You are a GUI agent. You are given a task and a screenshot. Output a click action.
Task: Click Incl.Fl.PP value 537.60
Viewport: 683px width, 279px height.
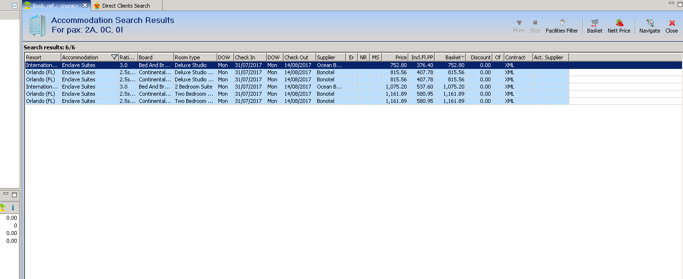point(425,87)
